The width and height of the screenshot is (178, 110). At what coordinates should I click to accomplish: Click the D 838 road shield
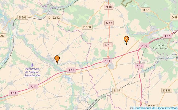point(167,90)
